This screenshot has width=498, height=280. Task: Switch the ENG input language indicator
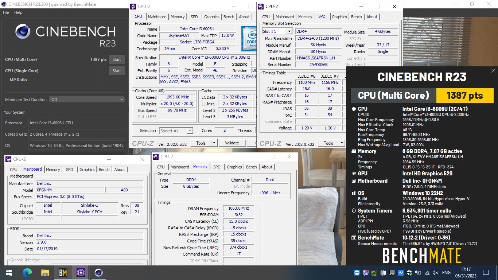click(x=446, y=273)
